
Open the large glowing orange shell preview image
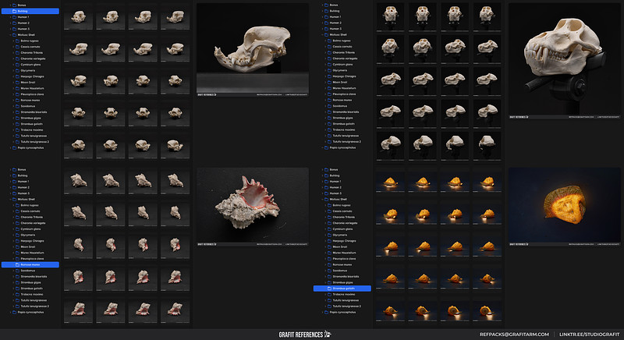tap(565, 207)
